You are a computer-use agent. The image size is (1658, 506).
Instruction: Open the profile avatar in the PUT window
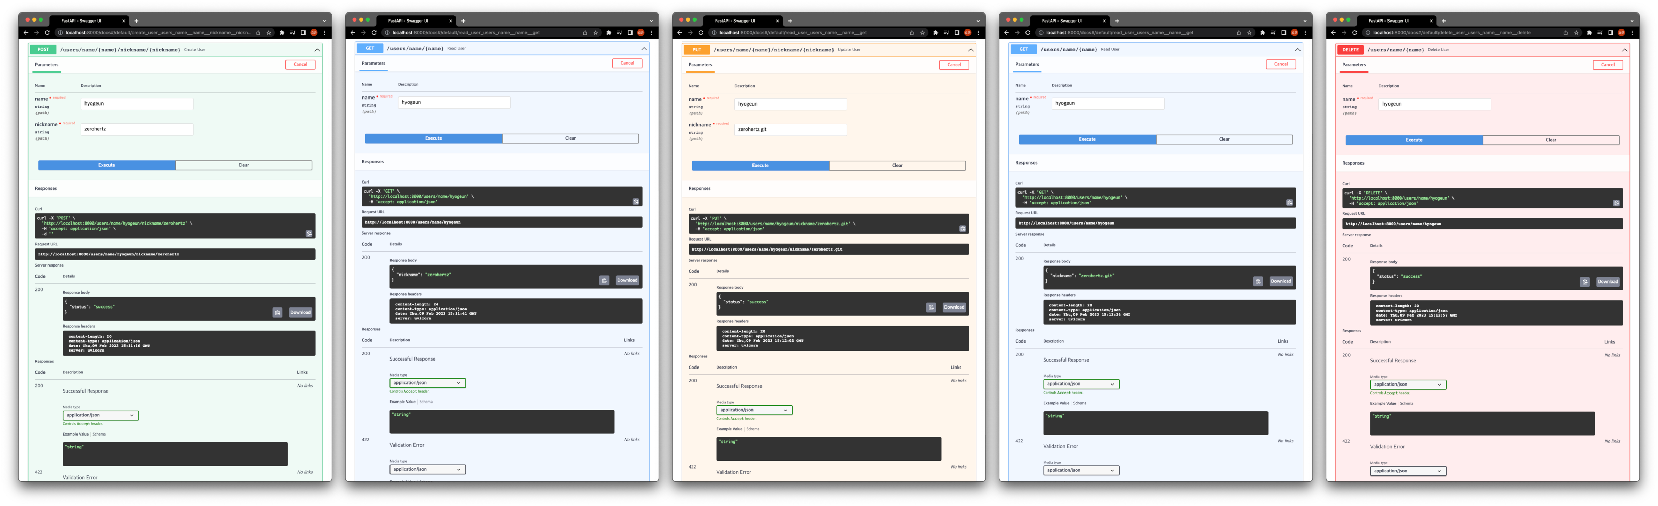pos(967,33)
